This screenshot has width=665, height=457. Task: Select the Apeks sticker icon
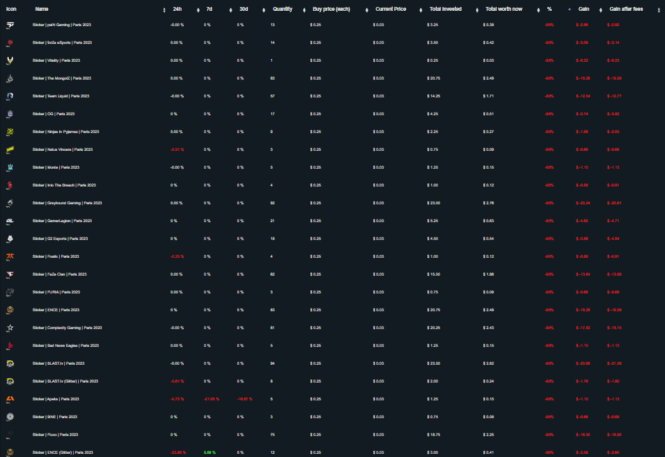click(x=10, y=400)
